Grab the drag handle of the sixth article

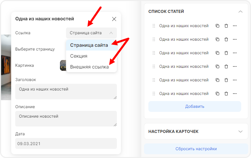[154, 94]
